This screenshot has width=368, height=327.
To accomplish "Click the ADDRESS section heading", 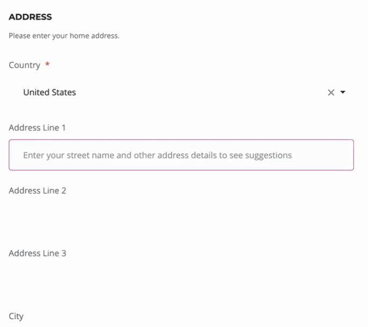I will [x=30, y=17].
